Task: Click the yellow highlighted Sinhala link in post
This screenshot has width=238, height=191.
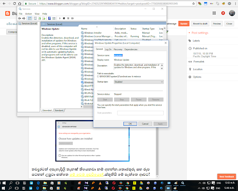Action: (87, 174)
